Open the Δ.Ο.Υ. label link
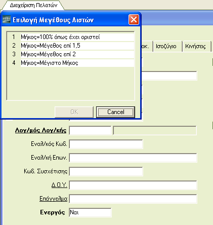Viewport: 213px width, 225px height. [59, 185]
